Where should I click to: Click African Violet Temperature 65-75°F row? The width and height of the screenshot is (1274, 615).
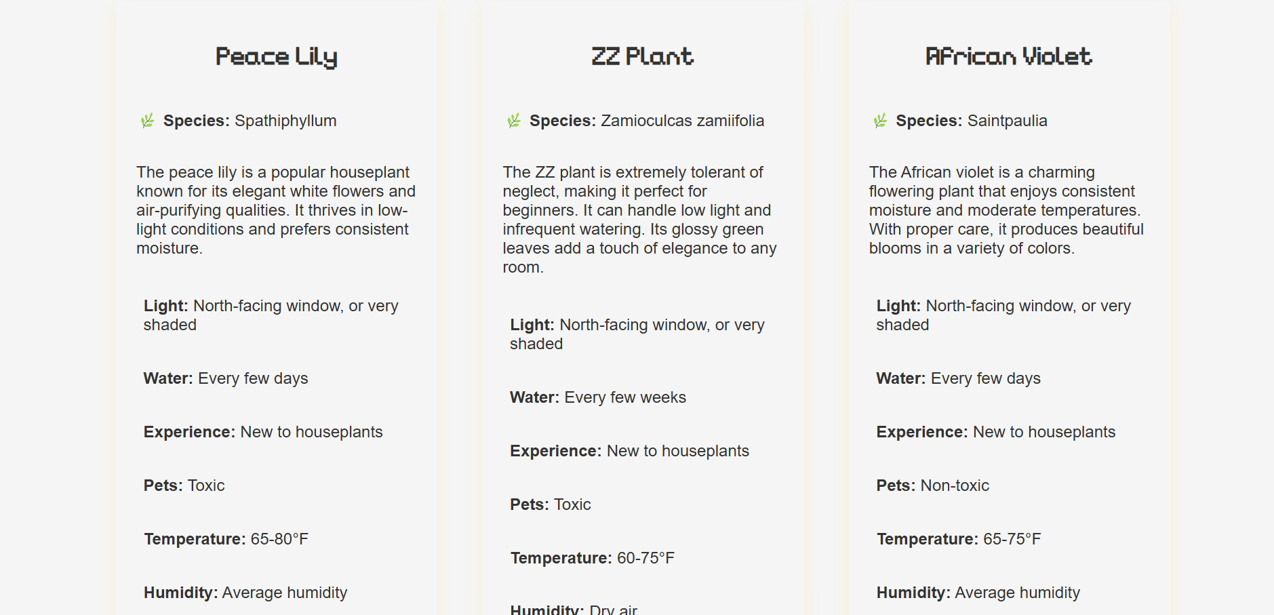tap(959, 539)
